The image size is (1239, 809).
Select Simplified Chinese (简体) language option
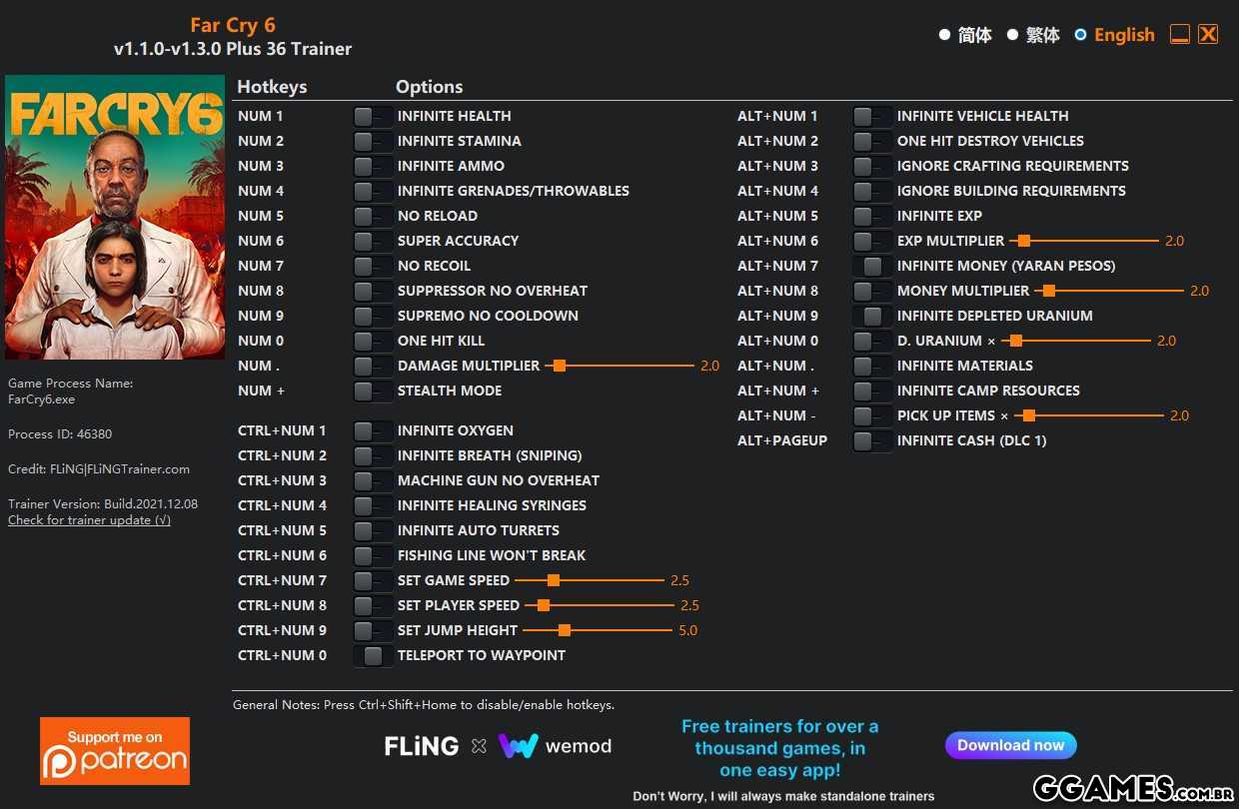click(x=944, y=35)
